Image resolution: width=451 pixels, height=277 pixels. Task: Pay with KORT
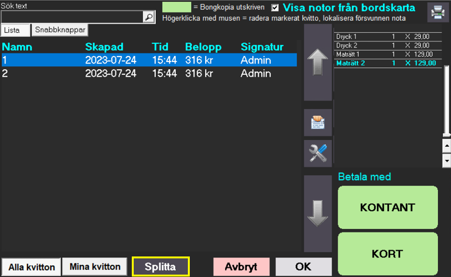(x=387, y=254)
